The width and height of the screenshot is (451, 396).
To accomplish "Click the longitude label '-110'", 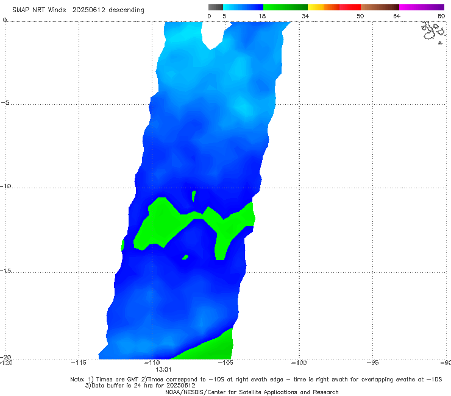I will pyautogui.click(x=152, y=362).
